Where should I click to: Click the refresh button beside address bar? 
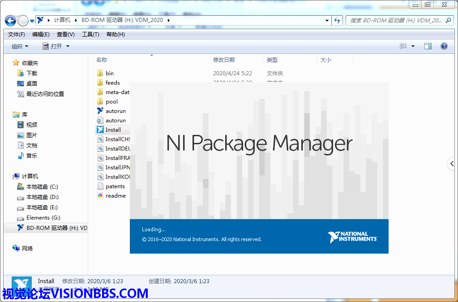click(x=338, y=21)
